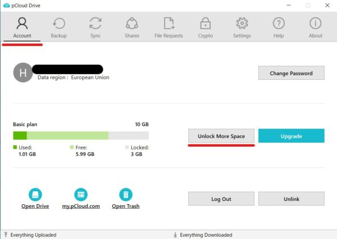Click the Unlink button
Viewport: 337px width, 239px height.
pyautogui.click(x=291, y=199)
